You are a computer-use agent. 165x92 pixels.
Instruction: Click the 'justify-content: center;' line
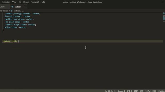pos(18,16)
